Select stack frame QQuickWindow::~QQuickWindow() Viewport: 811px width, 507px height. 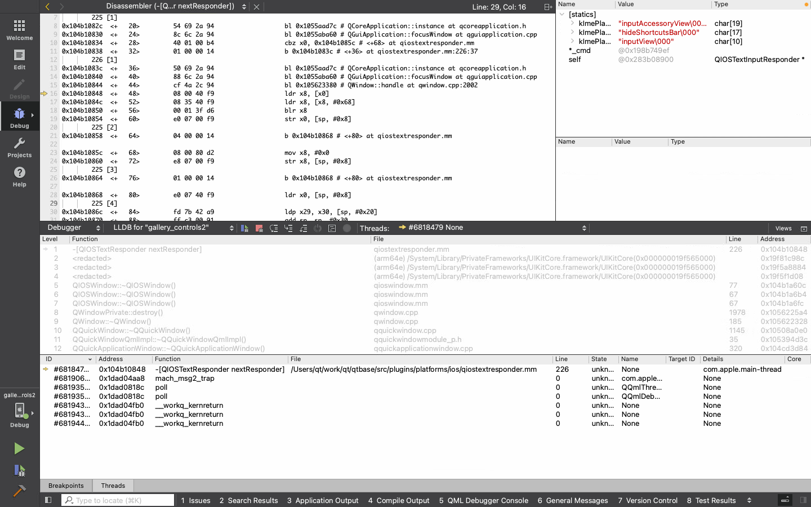(x=425, y=331)
